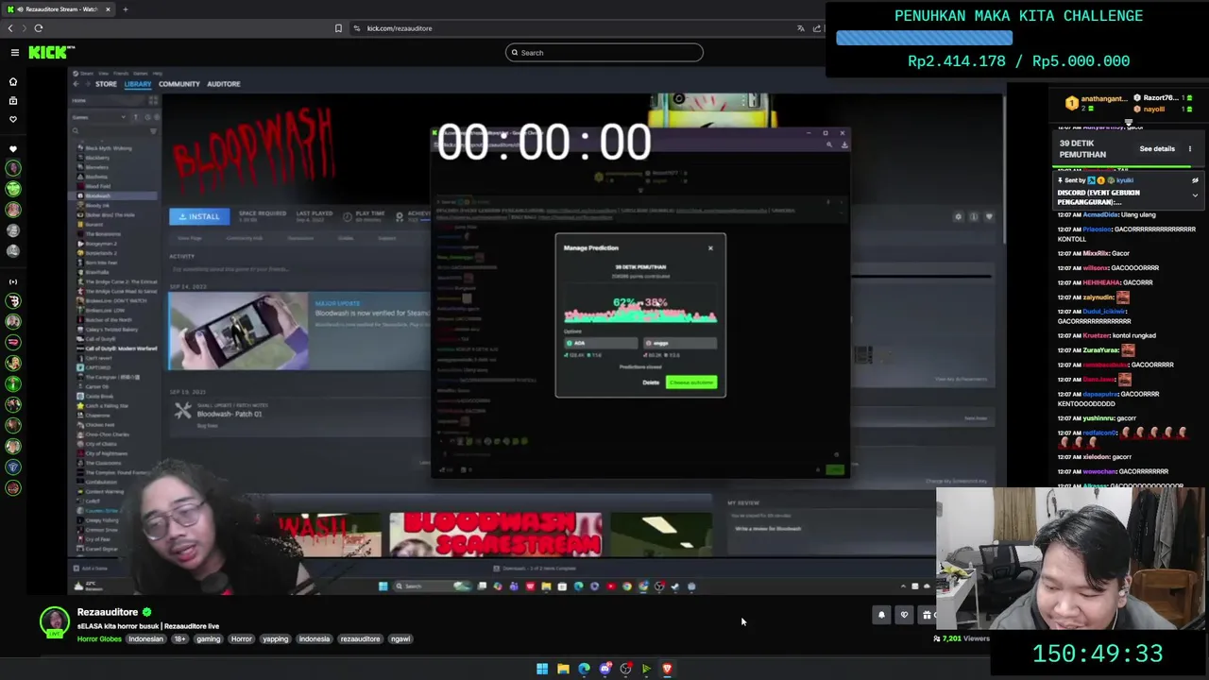Open Windows Start button
Screen dimensions: 1209x680
542,669
